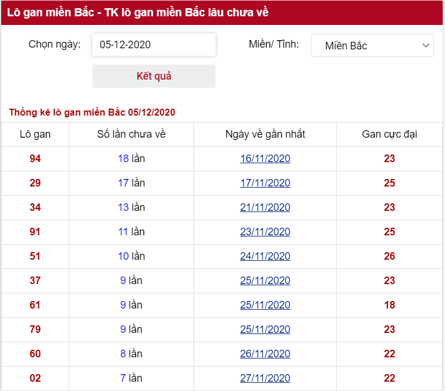Screen dimensions: 445x391
Task: Select lô gan number 37
Action: point(35,281)
